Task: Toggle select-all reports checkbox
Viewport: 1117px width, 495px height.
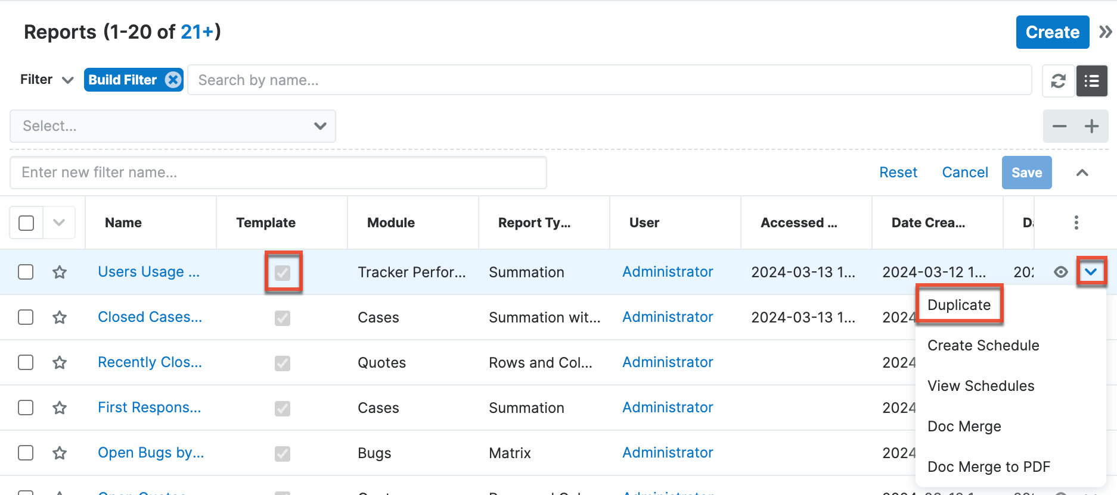Action: pyautogui.click(x=26, y=223)
